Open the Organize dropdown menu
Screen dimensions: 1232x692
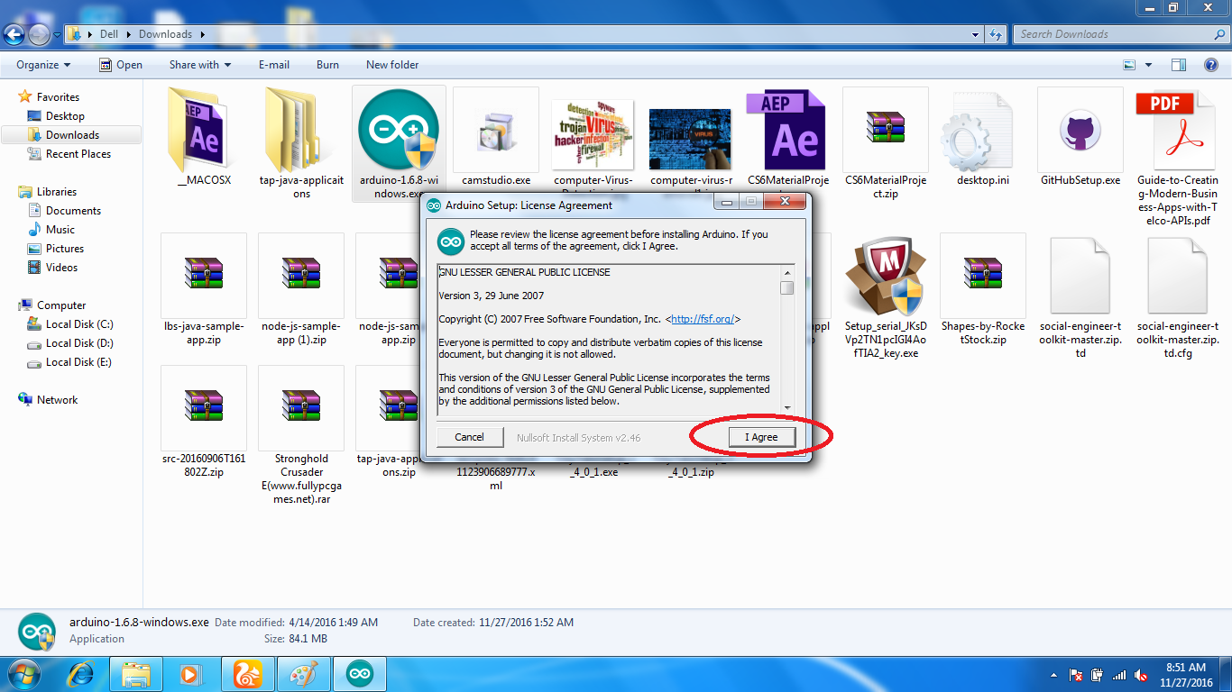point(41,64)
